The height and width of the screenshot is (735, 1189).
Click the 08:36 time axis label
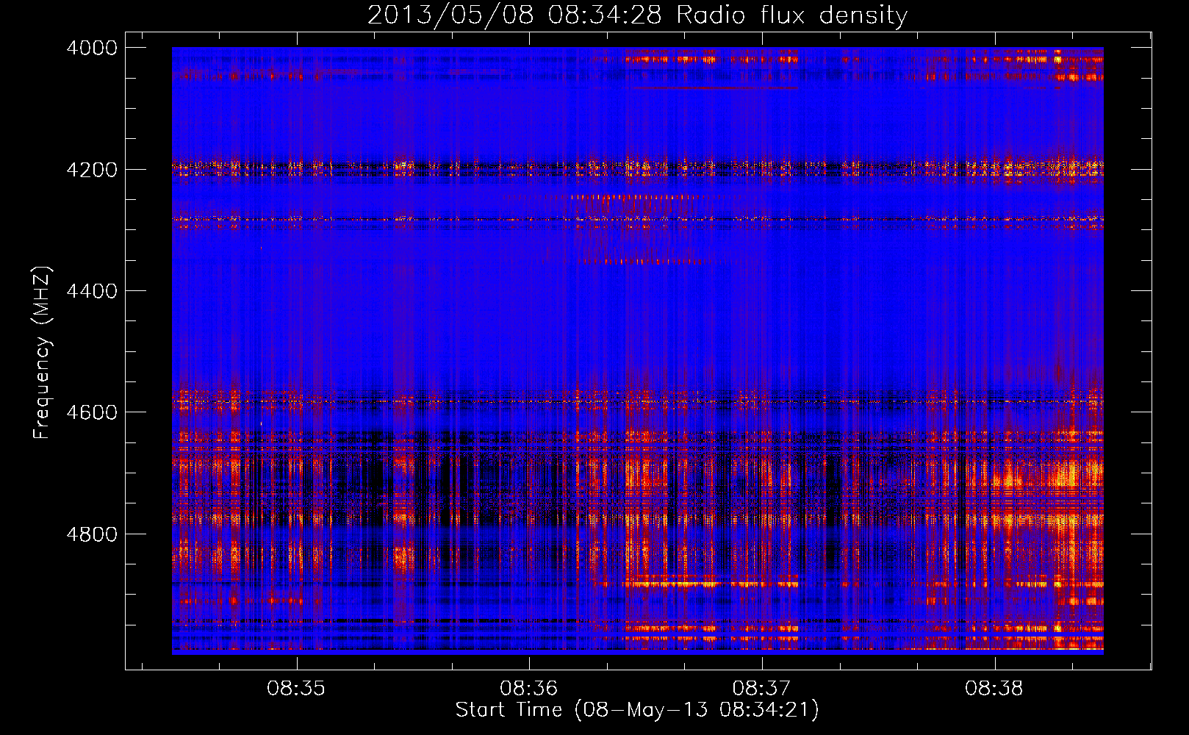coord(529,689)
